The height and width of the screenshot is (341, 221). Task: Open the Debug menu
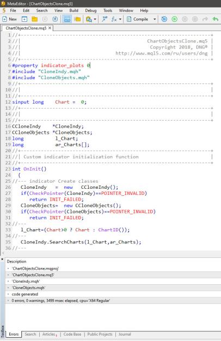(91, 10)
